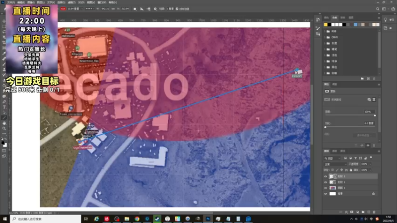Hide the 图层 1 layer
Screen dimensions: 397x223
click(326, 188)
